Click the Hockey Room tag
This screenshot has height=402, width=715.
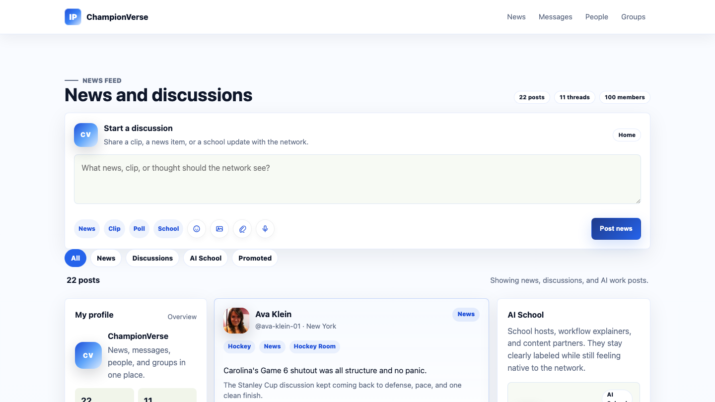point(315,346)
